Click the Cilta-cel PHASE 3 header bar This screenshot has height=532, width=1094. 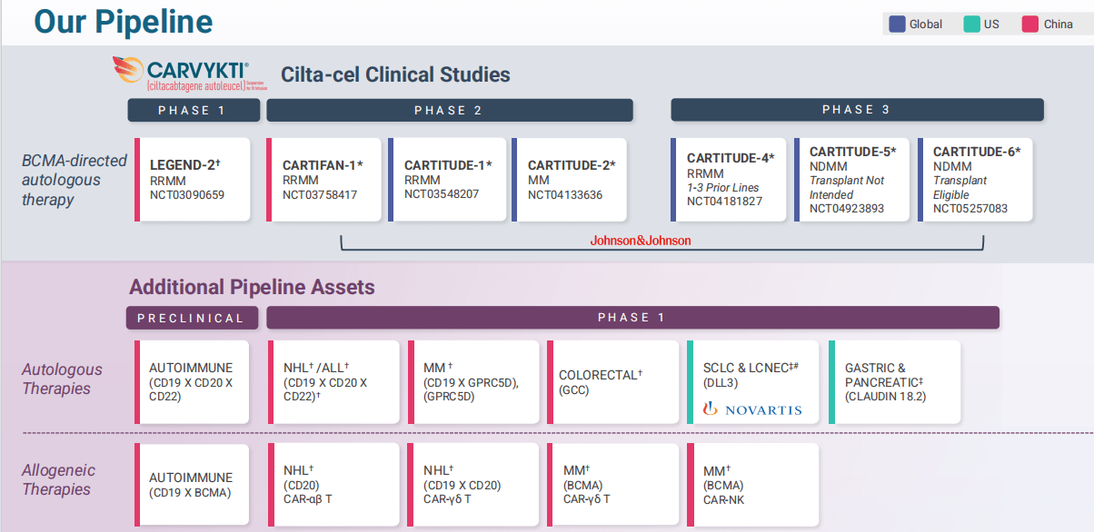point(857,110)
